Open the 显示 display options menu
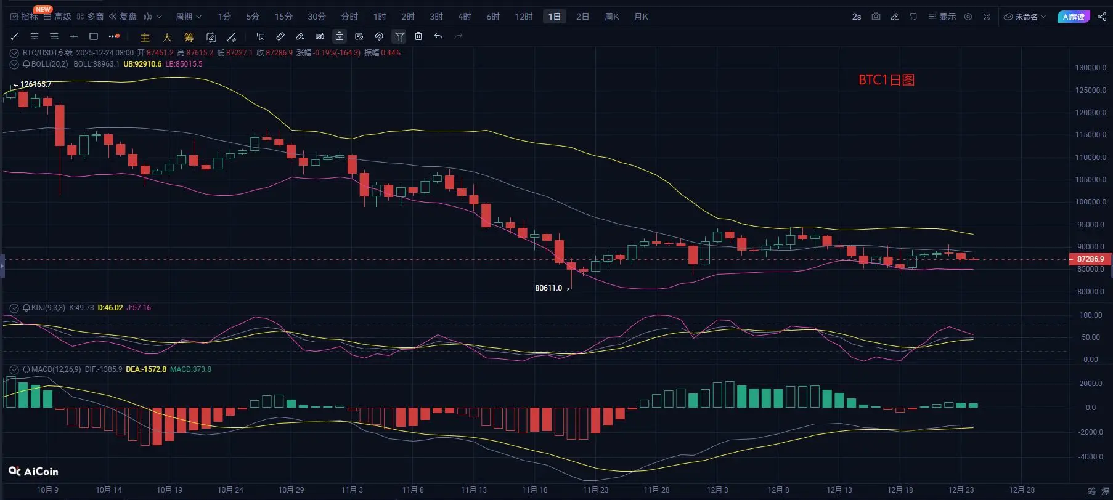 coord(942,17)
